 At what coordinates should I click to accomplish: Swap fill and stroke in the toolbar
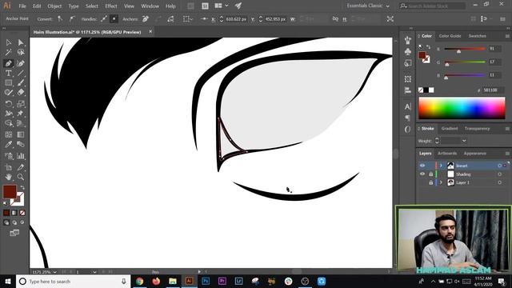click(x=22, y=188)
